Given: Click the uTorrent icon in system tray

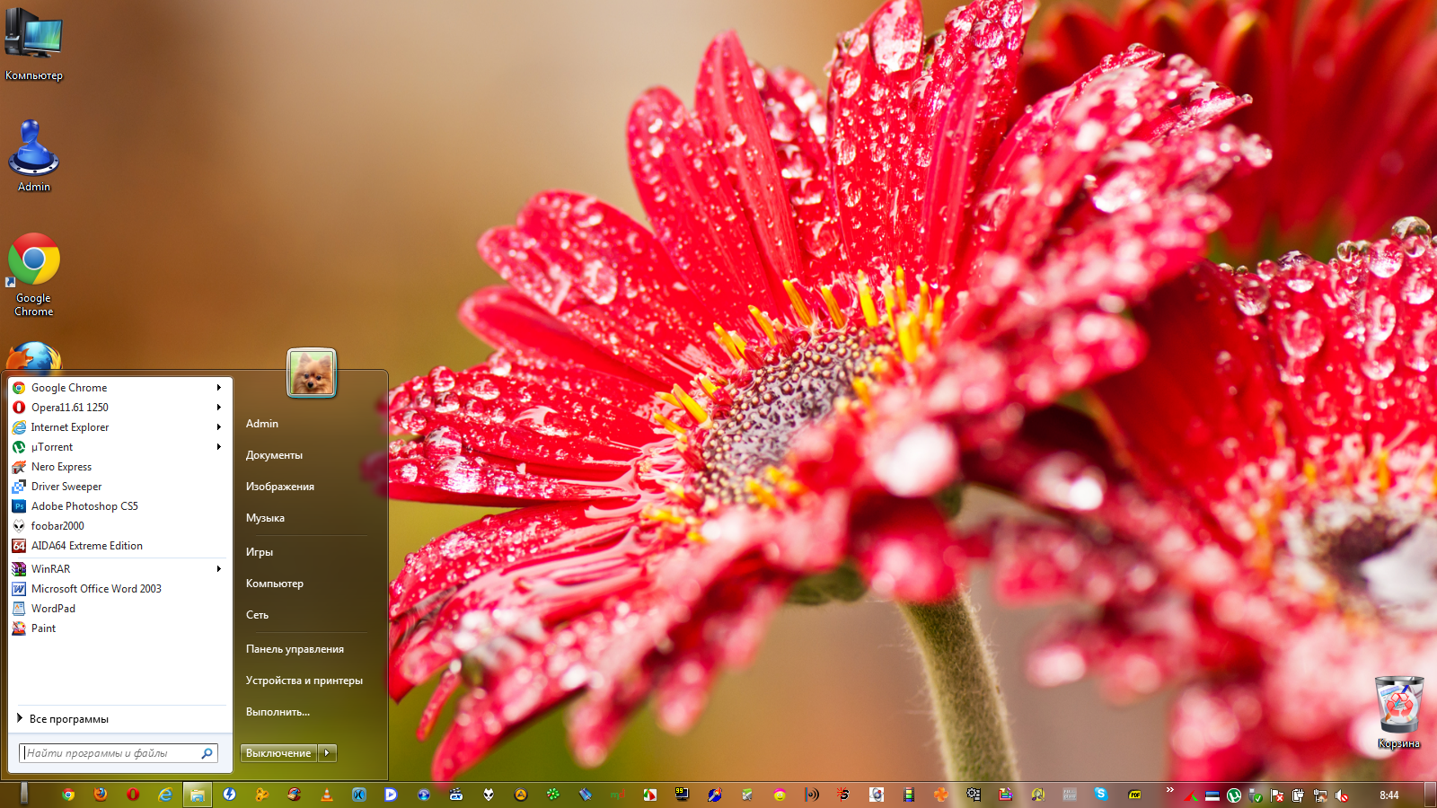Looking at the screenshot, I should click(1234, 795).
